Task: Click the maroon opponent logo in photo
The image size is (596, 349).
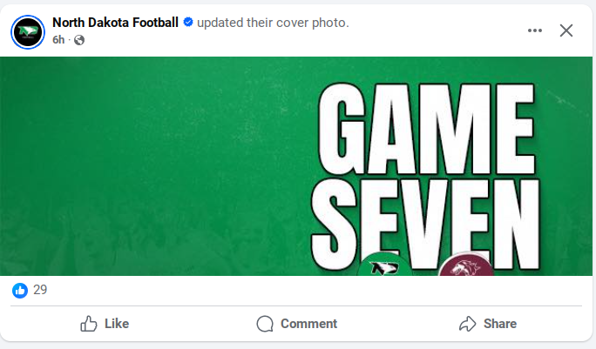Action: pyautogui.click(x=465, y=266)
